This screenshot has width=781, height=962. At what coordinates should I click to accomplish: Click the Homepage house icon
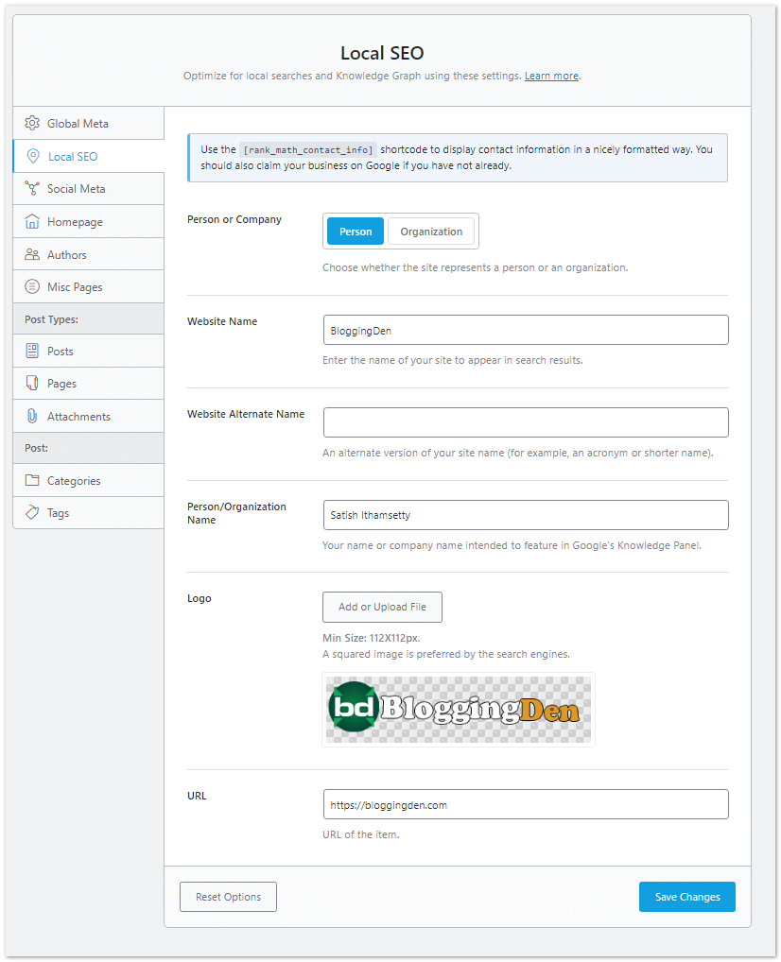pyautogui.click(x=32, y=222)
